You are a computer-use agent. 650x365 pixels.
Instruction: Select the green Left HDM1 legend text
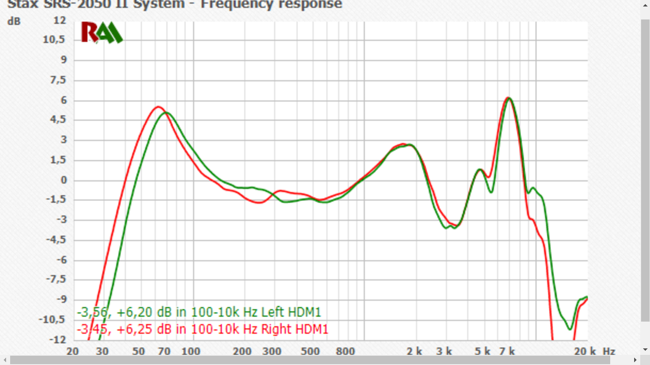[x=199, y=312]
